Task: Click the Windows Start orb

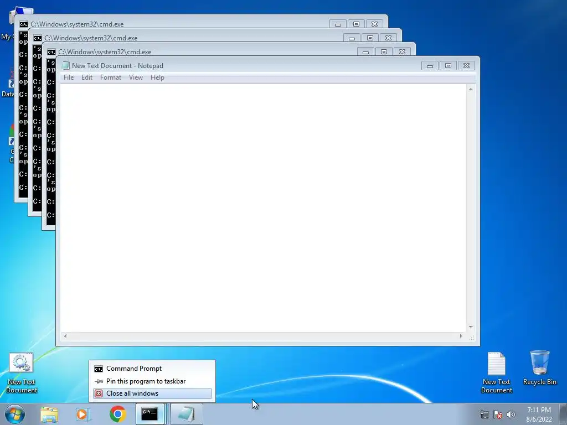Action: pyautogui.click(x=15, y=414)
